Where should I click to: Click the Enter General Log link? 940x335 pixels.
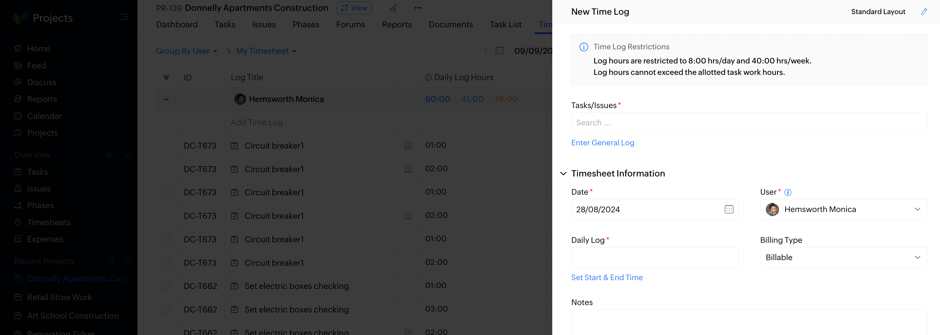click(x=602, y=143)
